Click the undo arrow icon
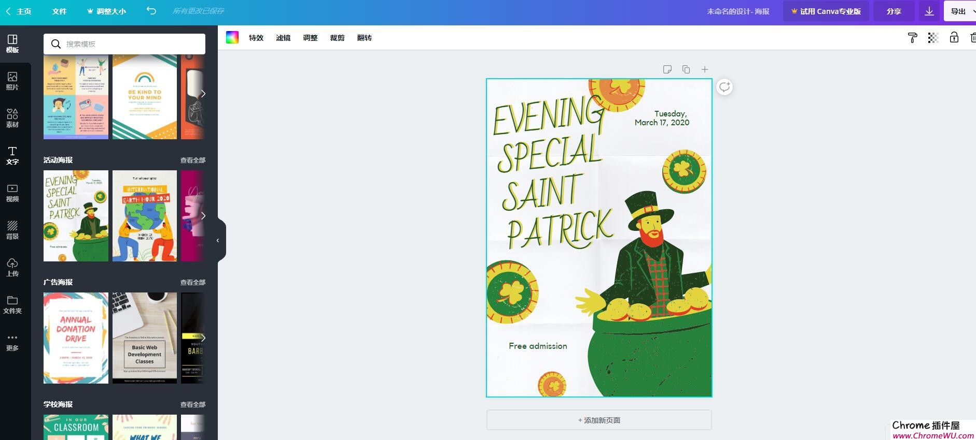976x440 pixels. click(151, 11)
